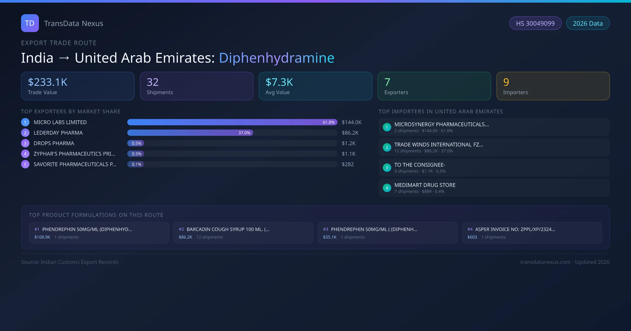Click the 61.8% market share bar

pyautogui.click(x=232, y=122)
